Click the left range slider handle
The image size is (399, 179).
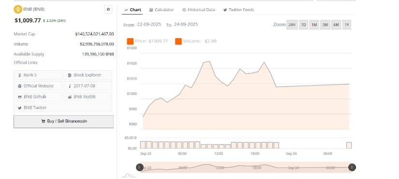[x=139, y=167]
